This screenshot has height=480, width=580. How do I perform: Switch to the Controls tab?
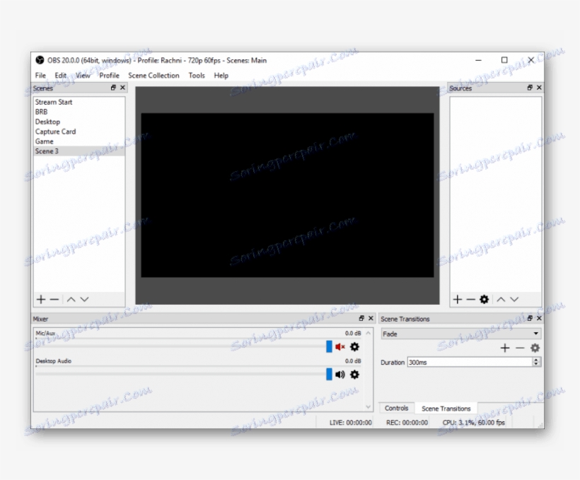coord(396,408)
